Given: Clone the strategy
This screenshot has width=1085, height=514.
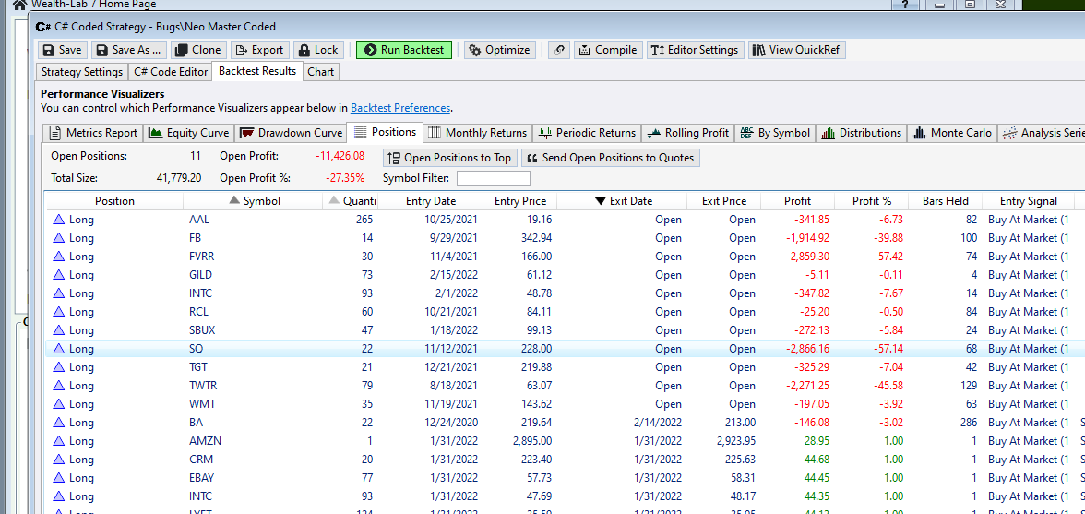Looking at the screenshot, I should pyautogui.click(x=197, y=50).
